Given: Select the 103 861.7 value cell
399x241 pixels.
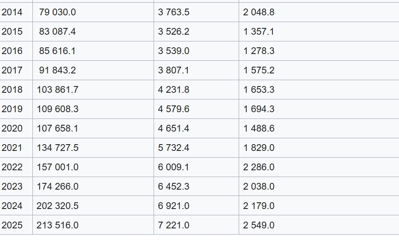Looking at the screenshot, I should (x=58, y=90).
